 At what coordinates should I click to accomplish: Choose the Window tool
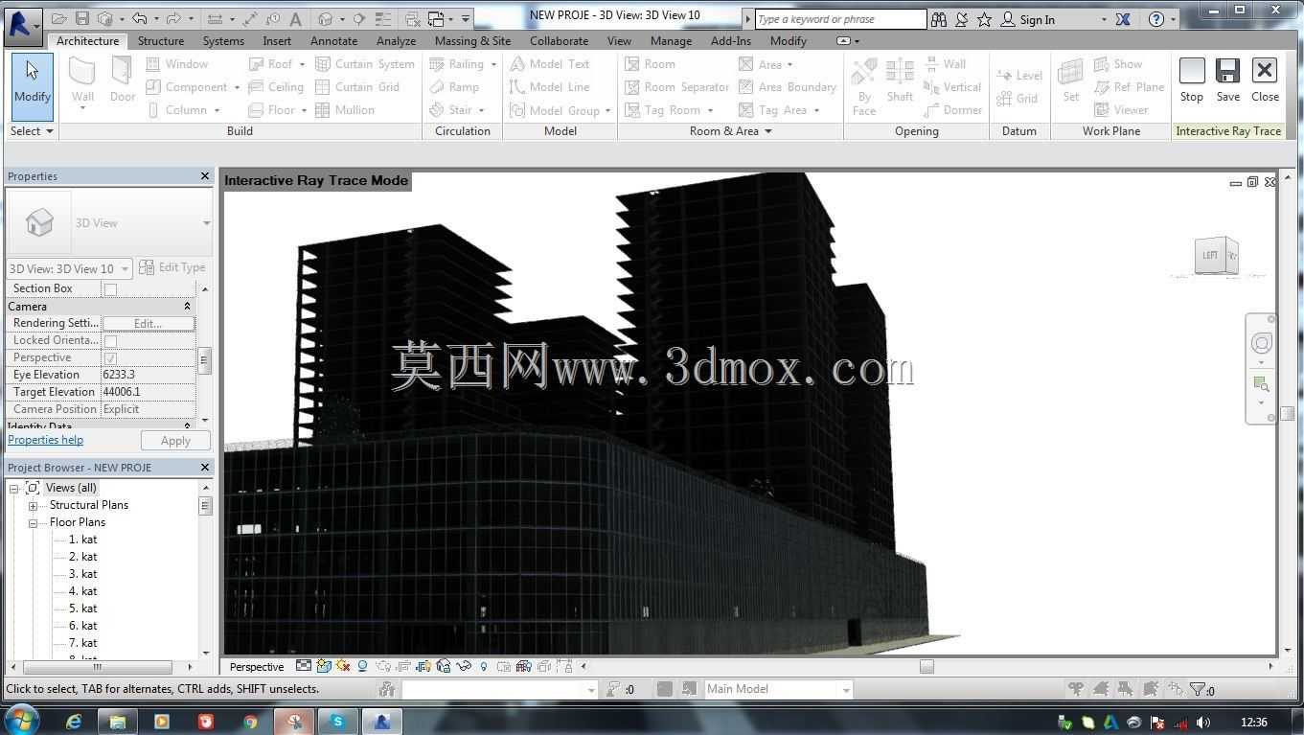pos(177,64)
